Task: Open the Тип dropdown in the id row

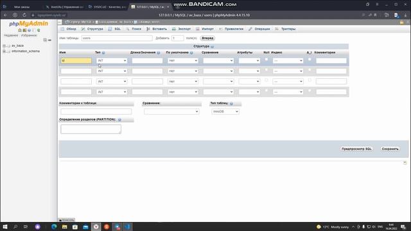Action: [112, 60]
